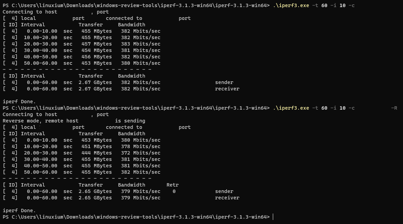Click the 451 MBytes transfer value
Viewport: 403px width, 224px height.
click(x=97, y=146)
